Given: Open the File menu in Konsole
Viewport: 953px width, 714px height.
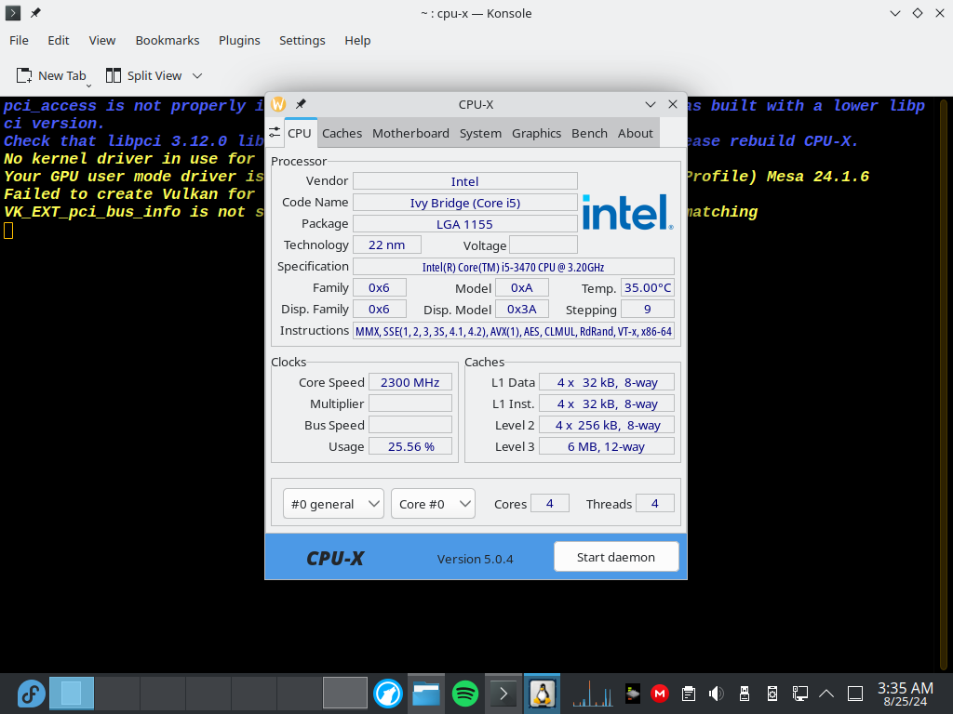Looking at the screenshot, I should [19, 40].
